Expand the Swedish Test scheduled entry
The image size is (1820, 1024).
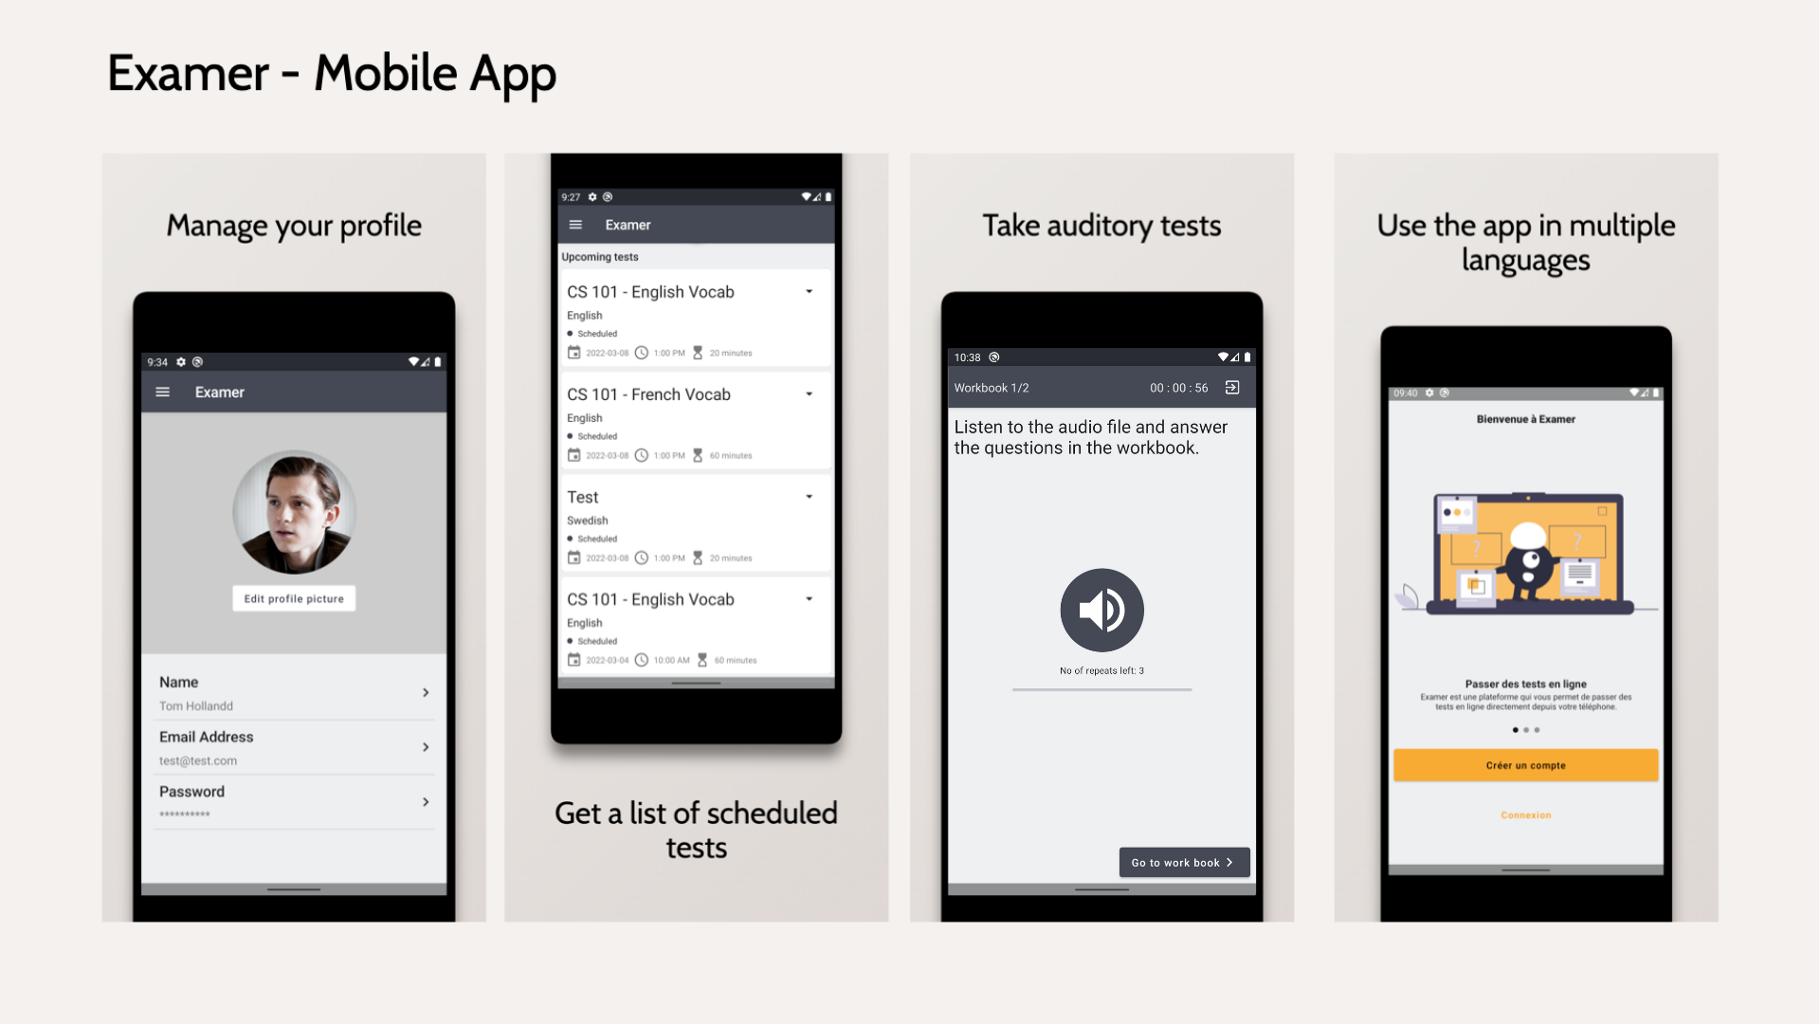coord(811,497)
